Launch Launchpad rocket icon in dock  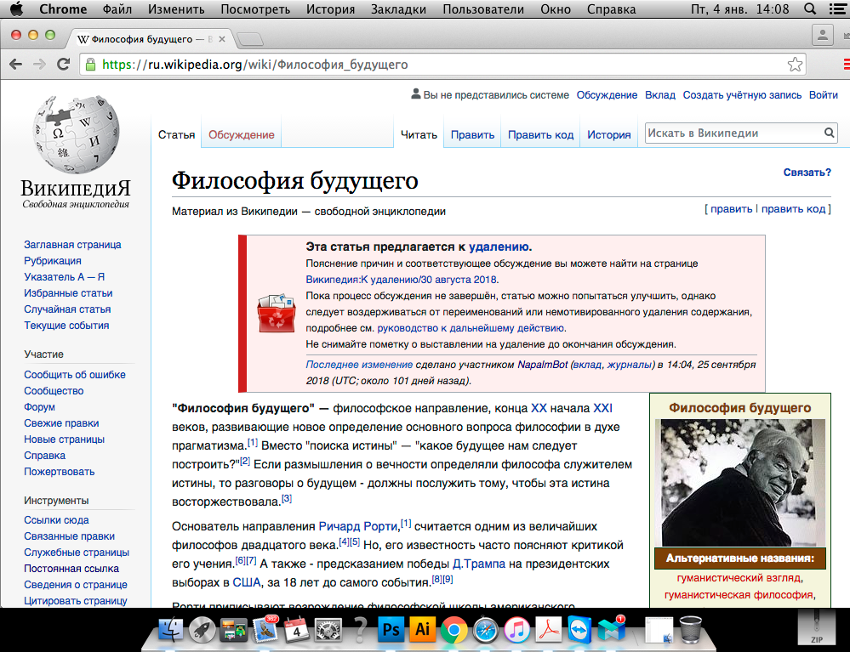[x=203, y=630]
